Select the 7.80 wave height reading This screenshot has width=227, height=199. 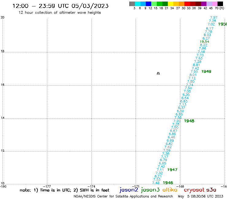coord(191,81)
